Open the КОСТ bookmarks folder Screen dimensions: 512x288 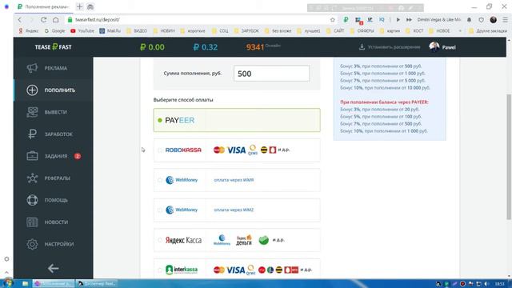[x=414, y=30]
